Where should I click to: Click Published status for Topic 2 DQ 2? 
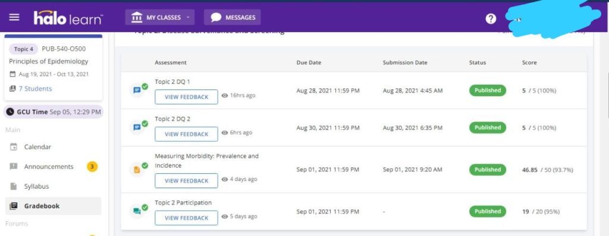pyautogui.click(x=488, y=127)
